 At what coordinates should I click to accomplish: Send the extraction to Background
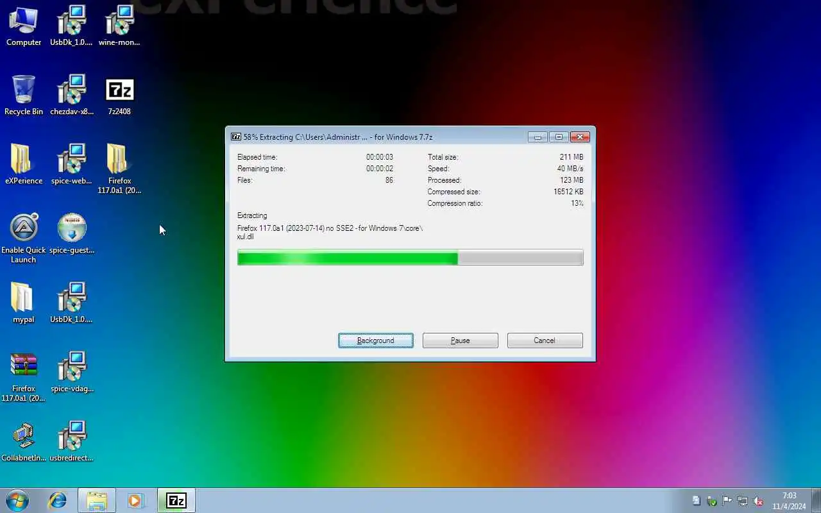376,341
